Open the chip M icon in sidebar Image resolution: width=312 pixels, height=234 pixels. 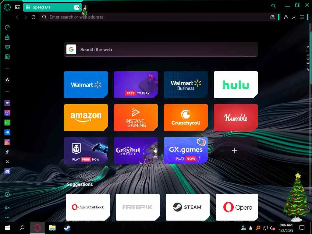tap(7, 57)
